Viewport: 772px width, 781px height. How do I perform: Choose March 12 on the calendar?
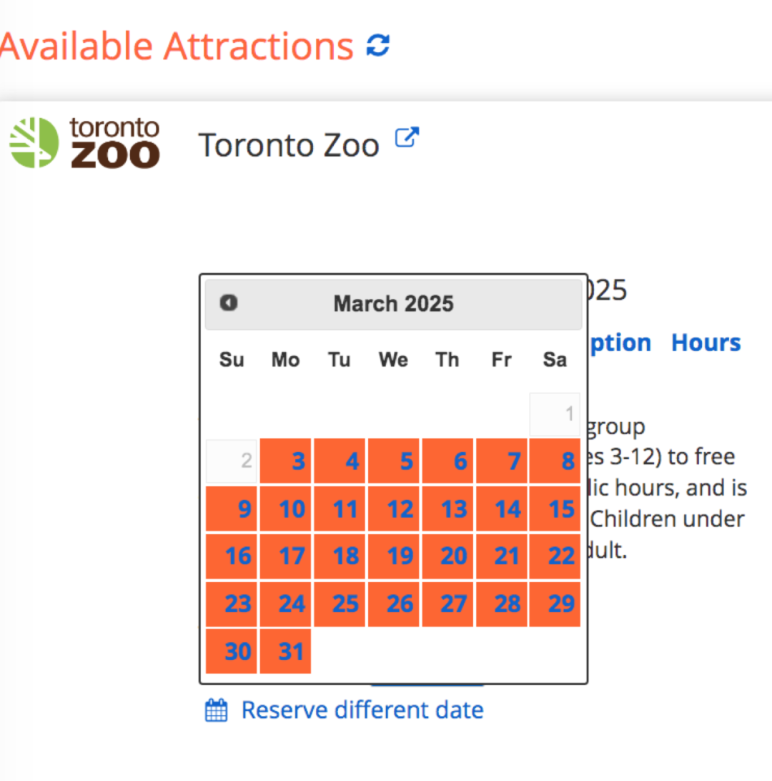(x=393, y=509)
